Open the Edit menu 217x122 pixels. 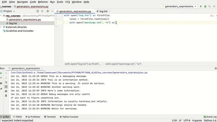(x=4, y=2)
